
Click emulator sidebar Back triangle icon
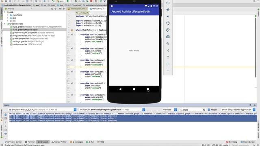168,50
